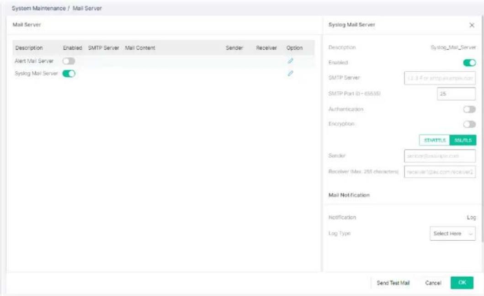
Task: Select SSL/TLS encryption mode
Action: pos(463,140)
